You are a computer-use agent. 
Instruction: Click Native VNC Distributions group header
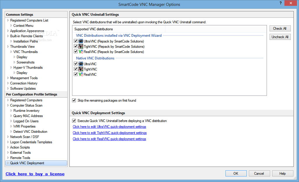[x=95, y=58]
